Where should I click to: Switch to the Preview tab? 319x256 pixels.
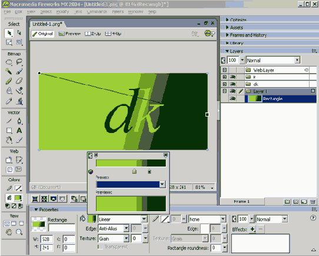(x=69, y=34)
